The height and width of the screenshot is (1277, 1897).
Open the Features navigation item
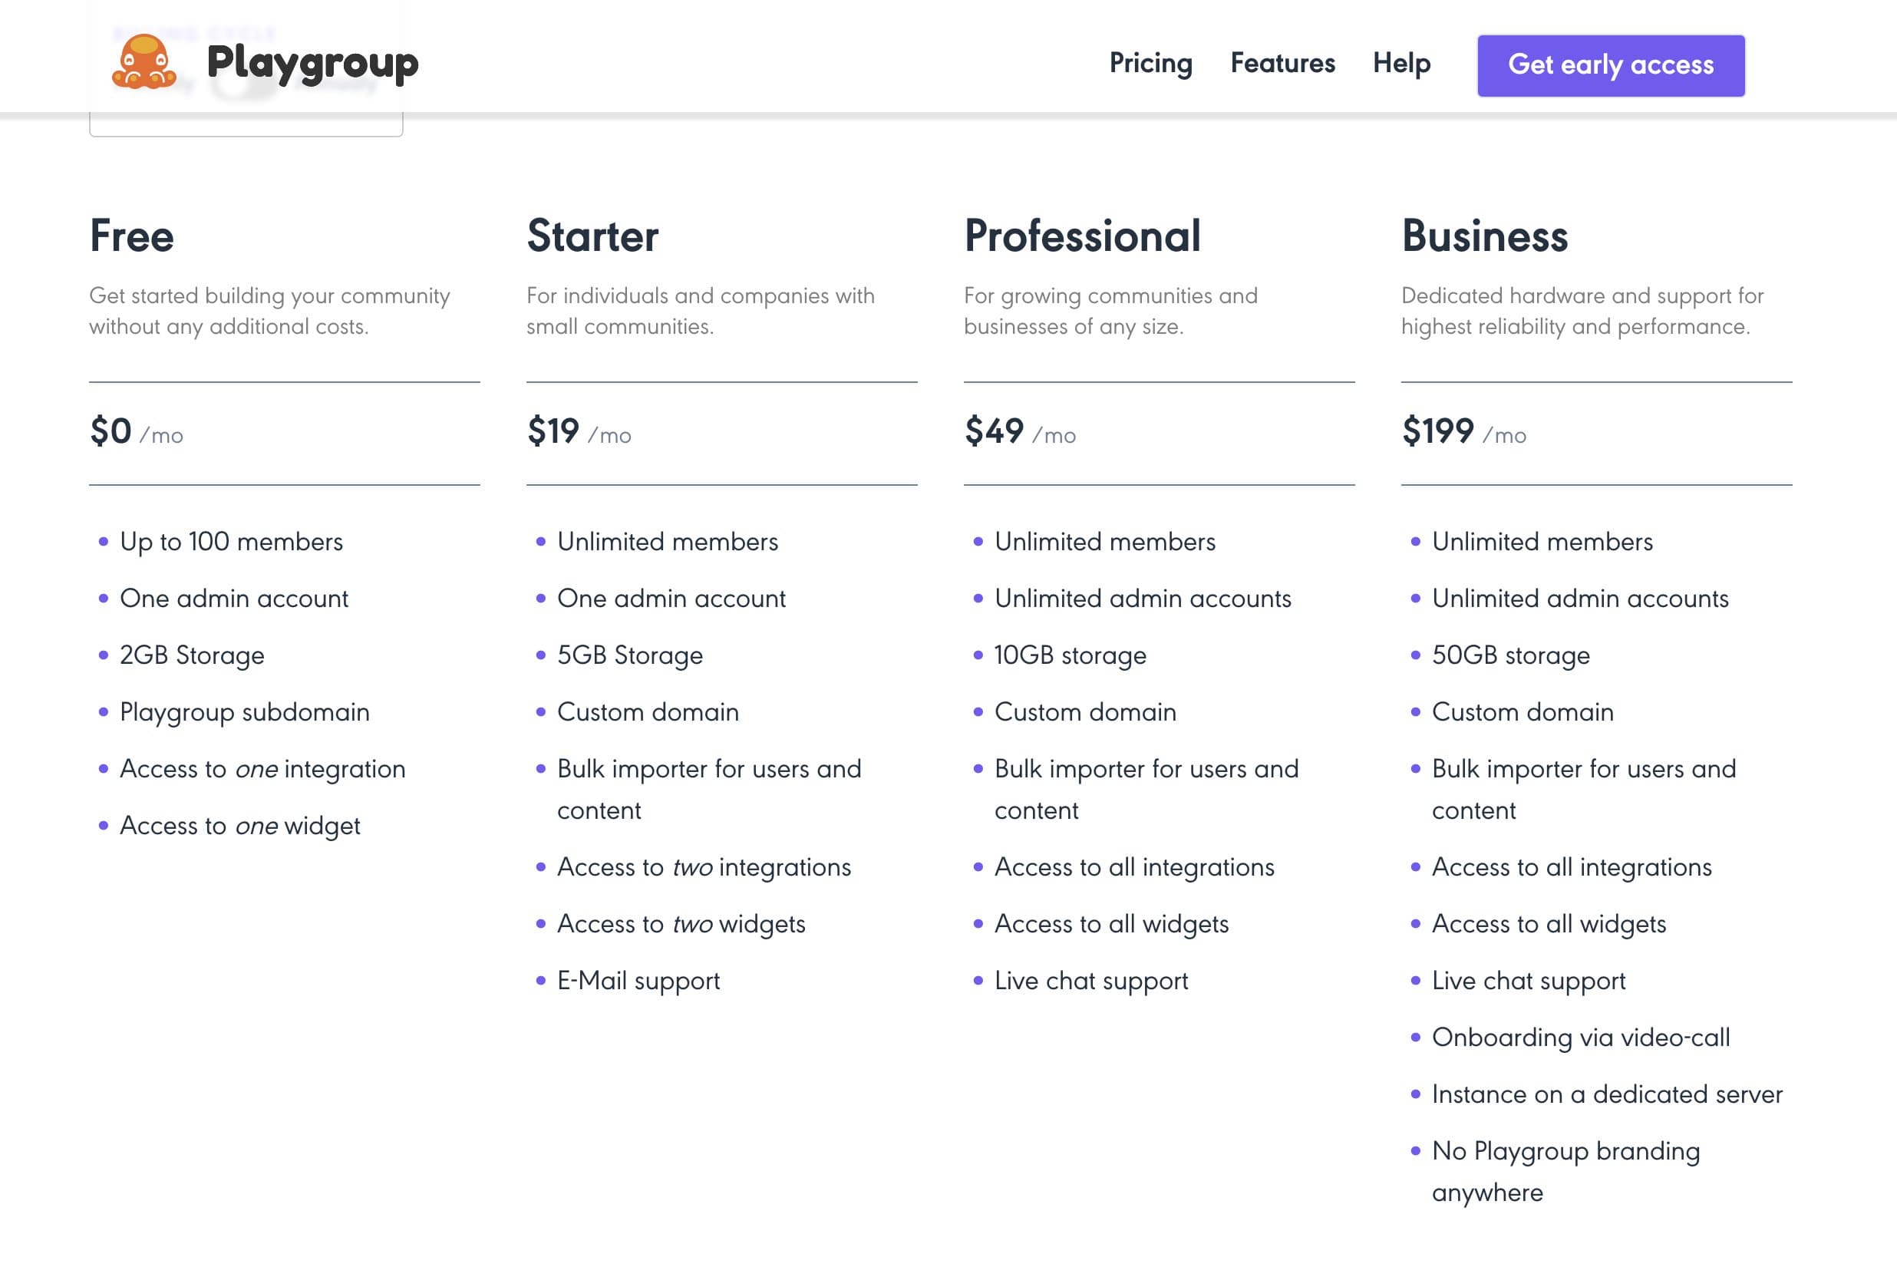pyautogui.click(x=1282, y=64)
